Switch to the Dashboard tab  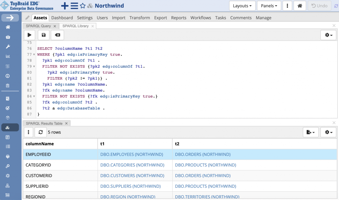[x=62, y=18]
